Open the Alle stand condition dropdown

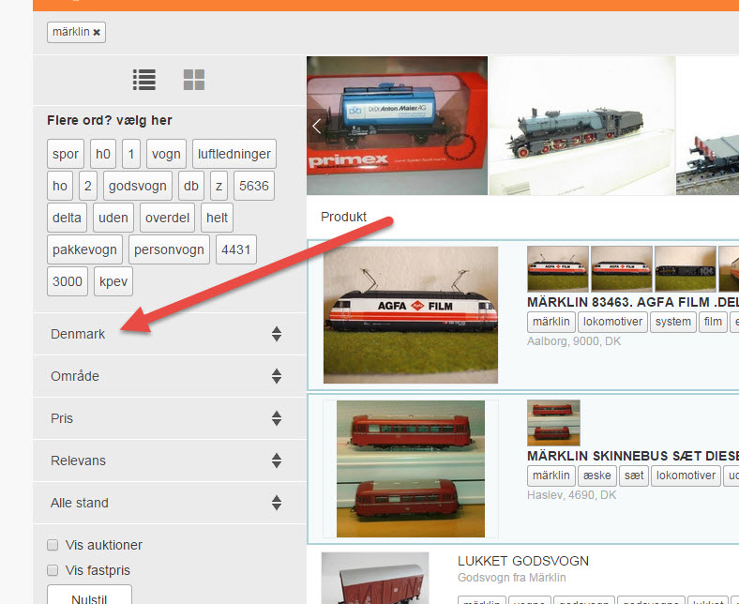tap(170, 503)
